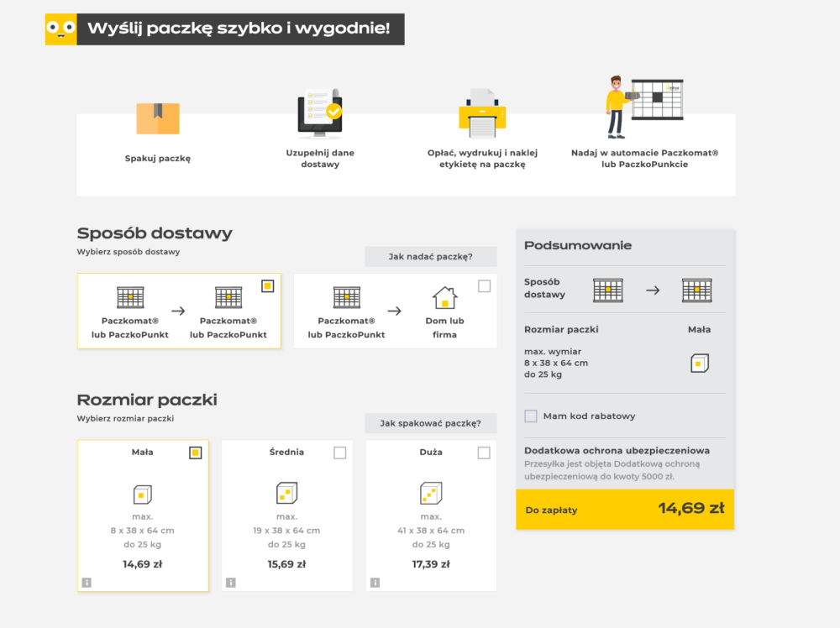
Task: Click the first Paczkomat icon in Podsumowanie
Action: [608, 290]
